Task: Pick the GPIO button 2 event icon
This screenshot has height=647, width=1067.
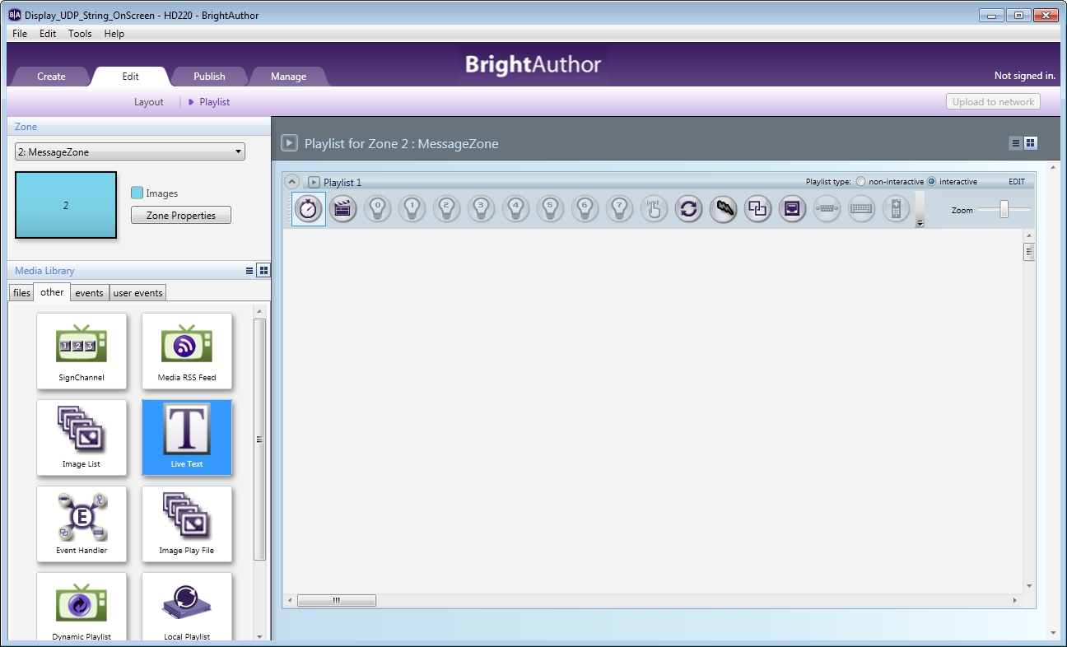Action: coord(447,209)
